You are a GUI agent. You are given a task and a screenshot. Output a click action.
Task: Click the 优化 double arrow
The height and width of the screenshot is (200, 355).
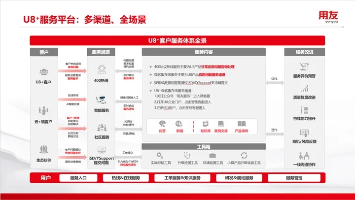[275, 83]
